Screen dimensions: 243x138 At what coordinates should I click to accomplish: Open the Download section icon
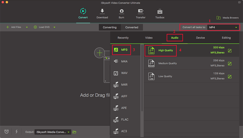(x=102, y=11)
